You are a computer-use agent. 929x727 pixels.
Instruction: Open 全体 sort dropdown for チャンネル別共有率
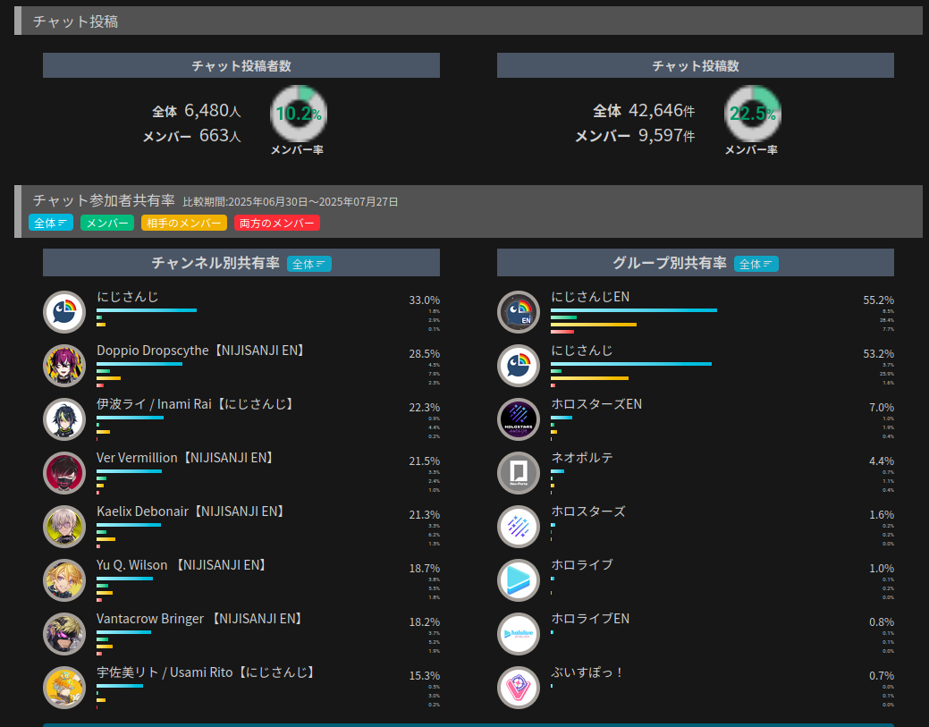(309, 264)
